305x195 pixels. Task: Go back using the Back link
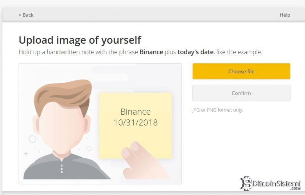click(26, 15)
